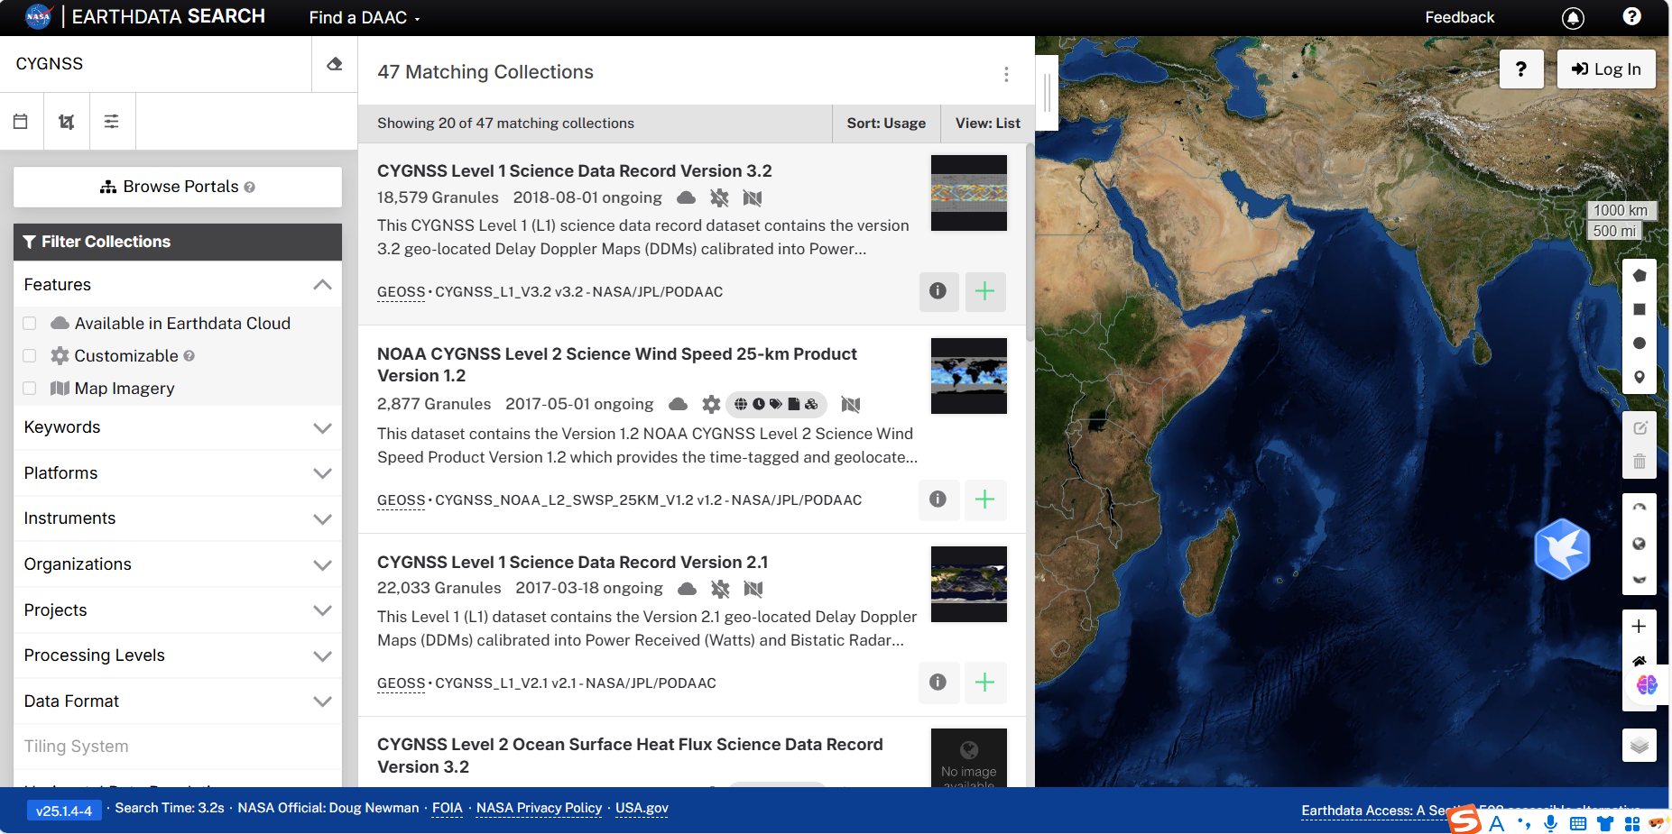This screenshot has height=834, width=1672.
Task: Open the soft keyboard icon in input toolbar
Action: coord(1578,823)
